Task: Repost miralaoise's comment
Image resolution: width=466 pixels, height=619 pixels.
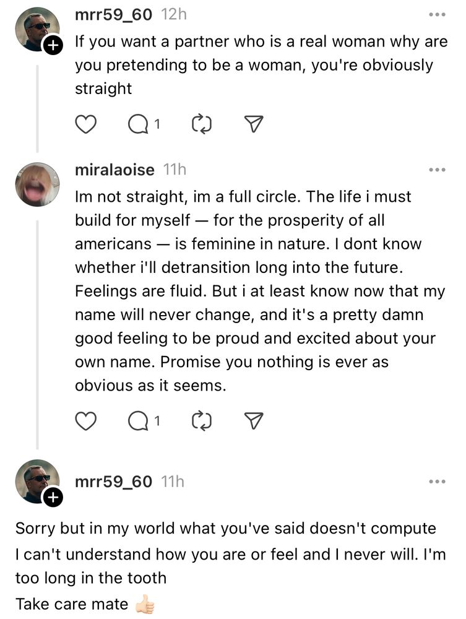Action: [202, 420]
